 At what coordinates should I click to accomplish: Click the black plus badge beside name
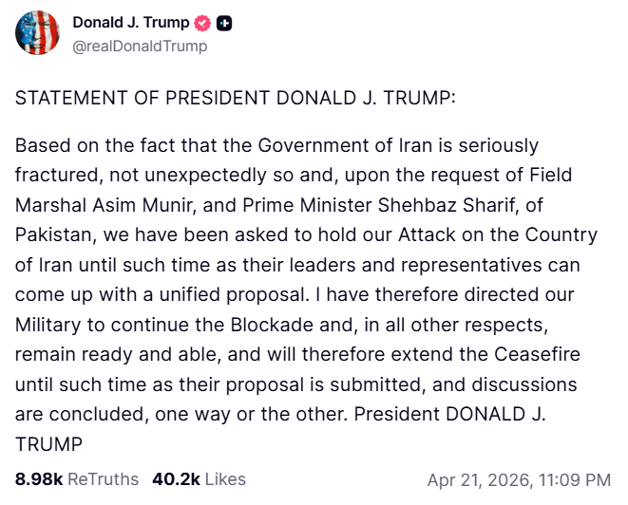coord(224,24)
